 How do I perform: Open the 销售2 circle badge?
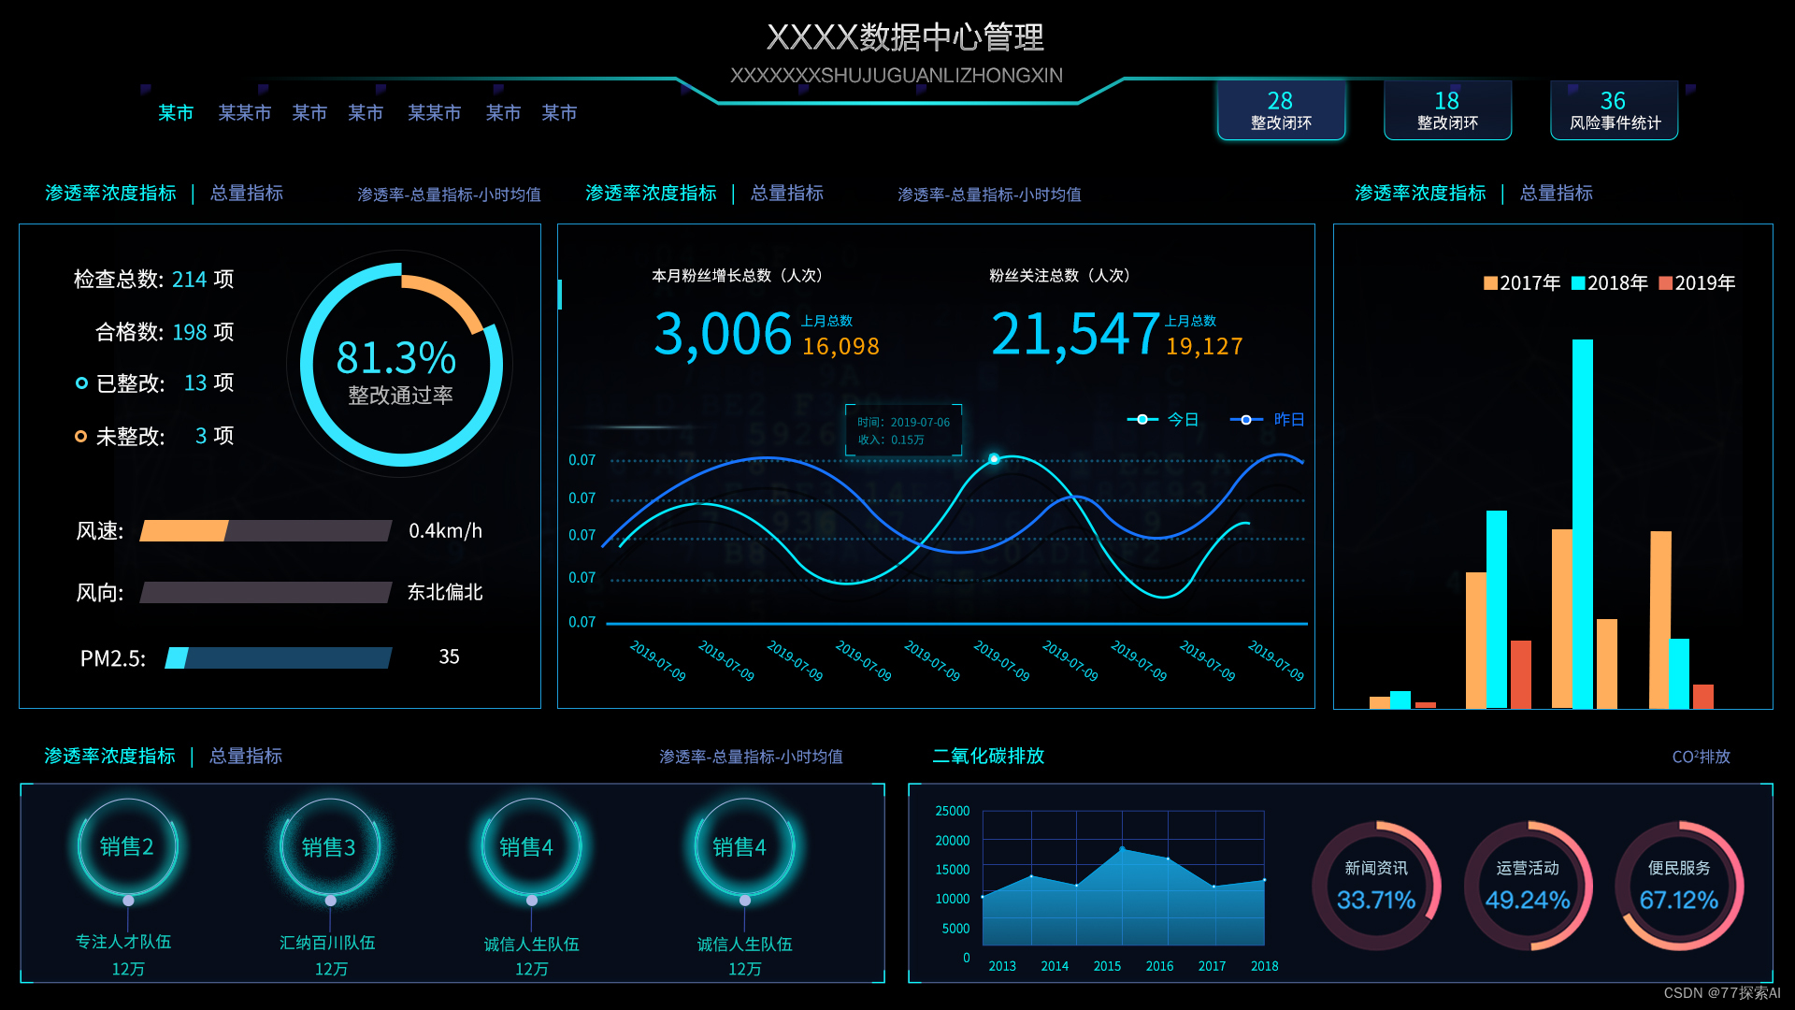tap(127, 847)
